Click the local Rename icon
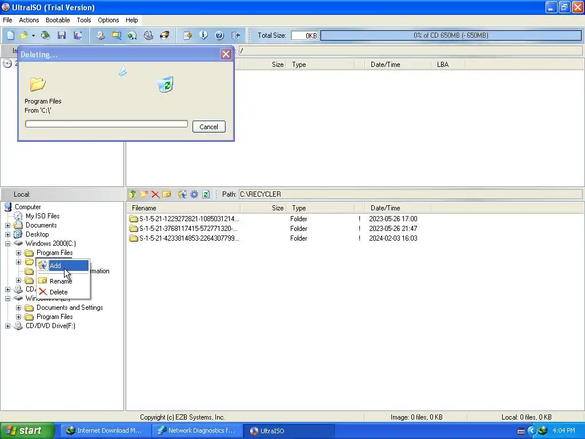 point(166,194)
